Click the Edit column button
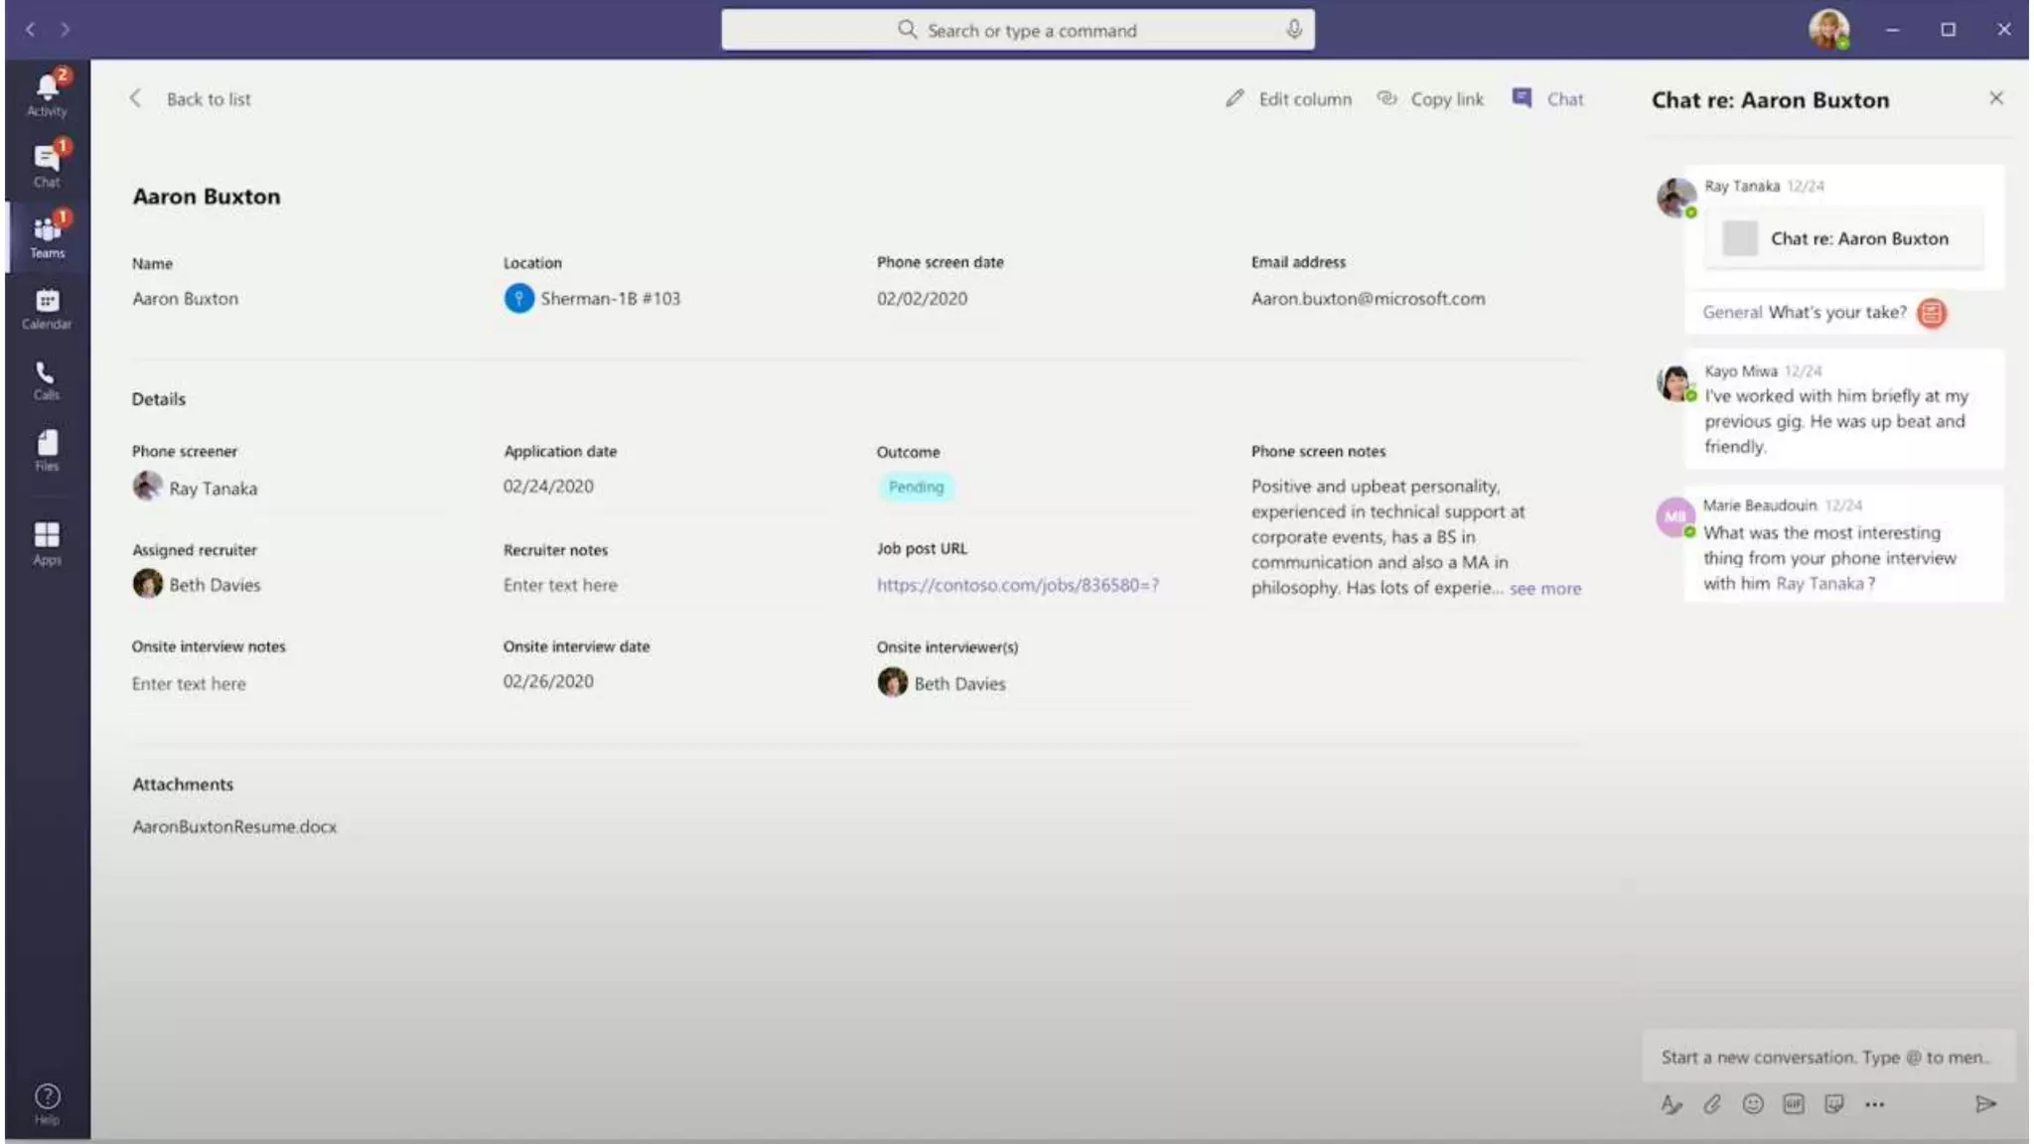Screen dimensions: 2034x1144 (x=1289, y=99)
